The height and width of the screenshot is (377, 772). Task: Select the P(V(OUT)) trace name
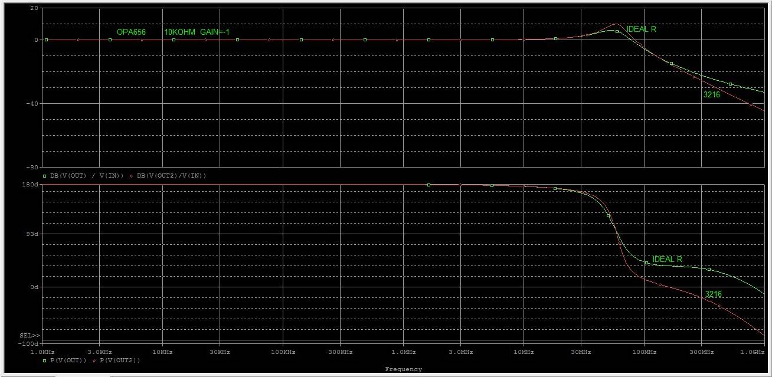pos(68,360)
